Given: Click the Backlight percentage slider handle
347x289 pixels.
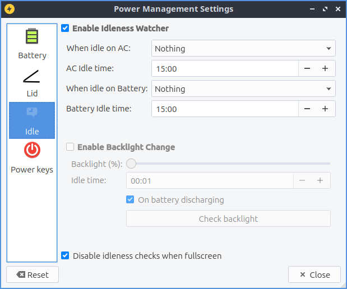Looking at the screenshot, I should (x=131, y=164).
